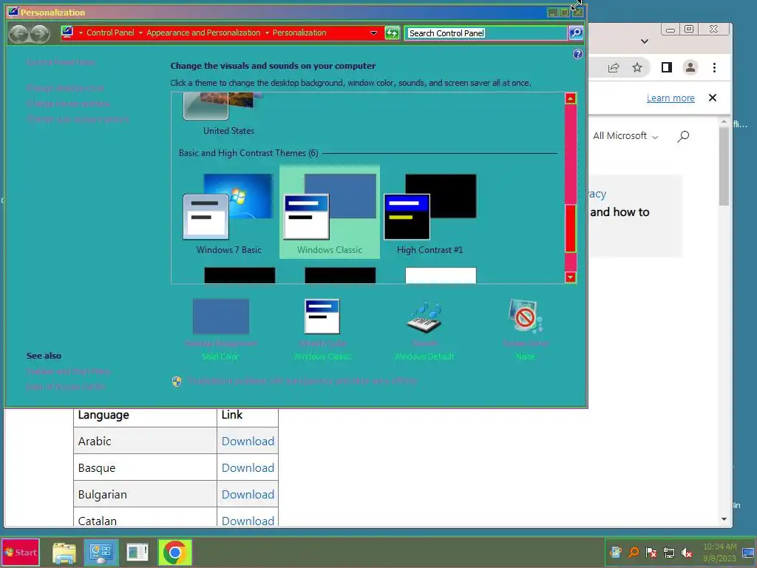This screenshot has height=568, width=757.
Task: Click the first system tray icon
Action: click(616, 552)
